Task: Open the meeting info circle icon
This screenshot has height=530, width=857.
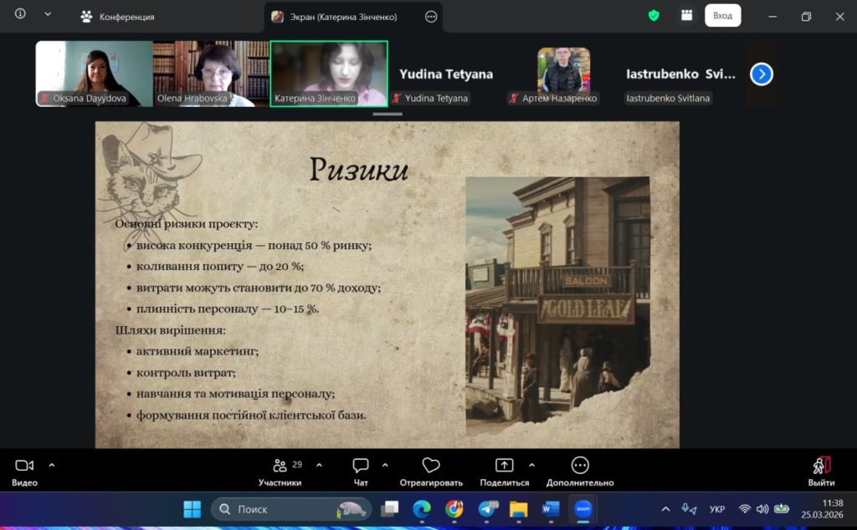Action: coord(20,14)
